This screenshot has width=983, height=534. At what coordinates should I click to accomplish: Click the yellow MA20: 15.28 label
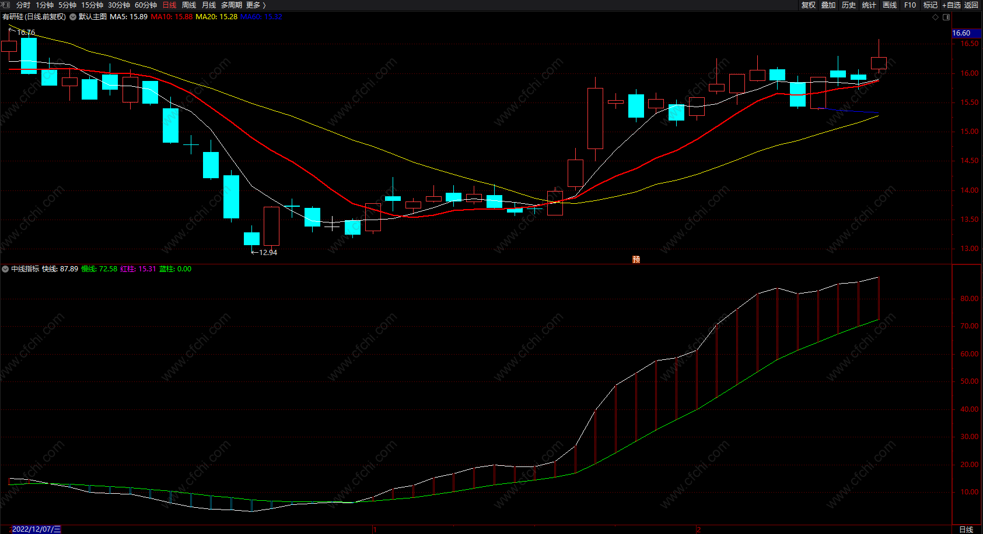[216, 17]
